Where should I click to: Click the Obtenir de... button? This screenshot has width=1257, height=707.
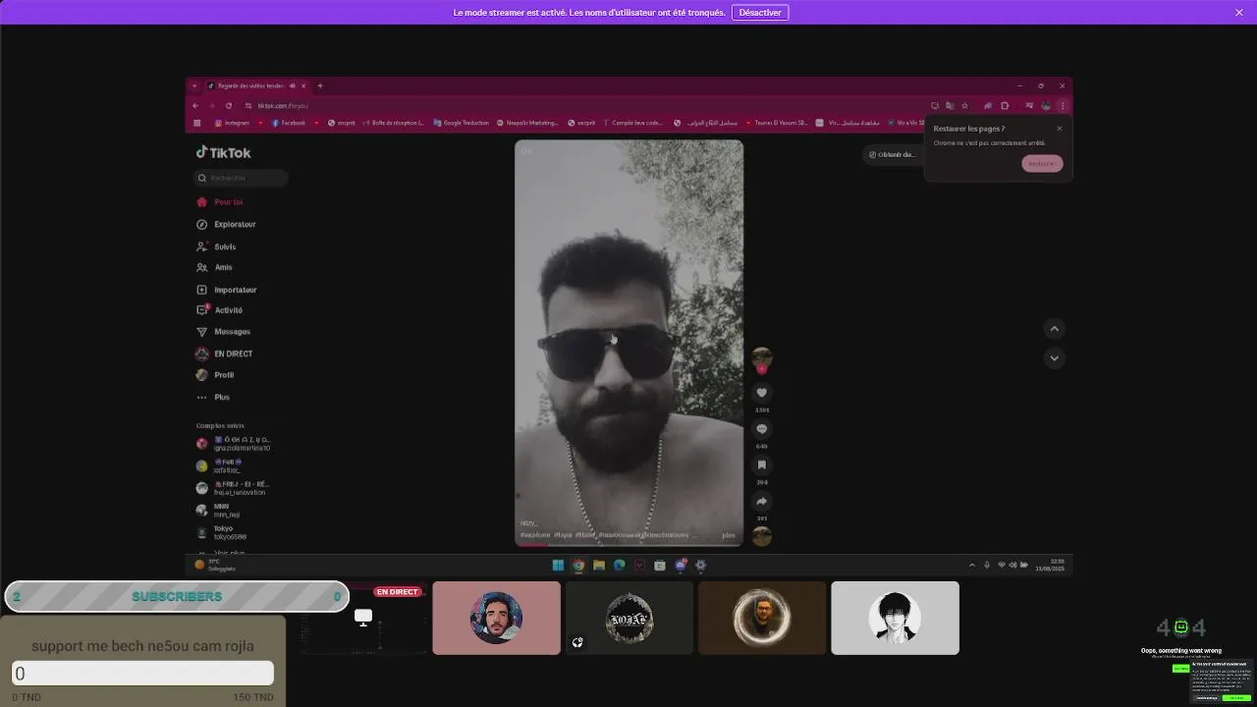(892, 154)
